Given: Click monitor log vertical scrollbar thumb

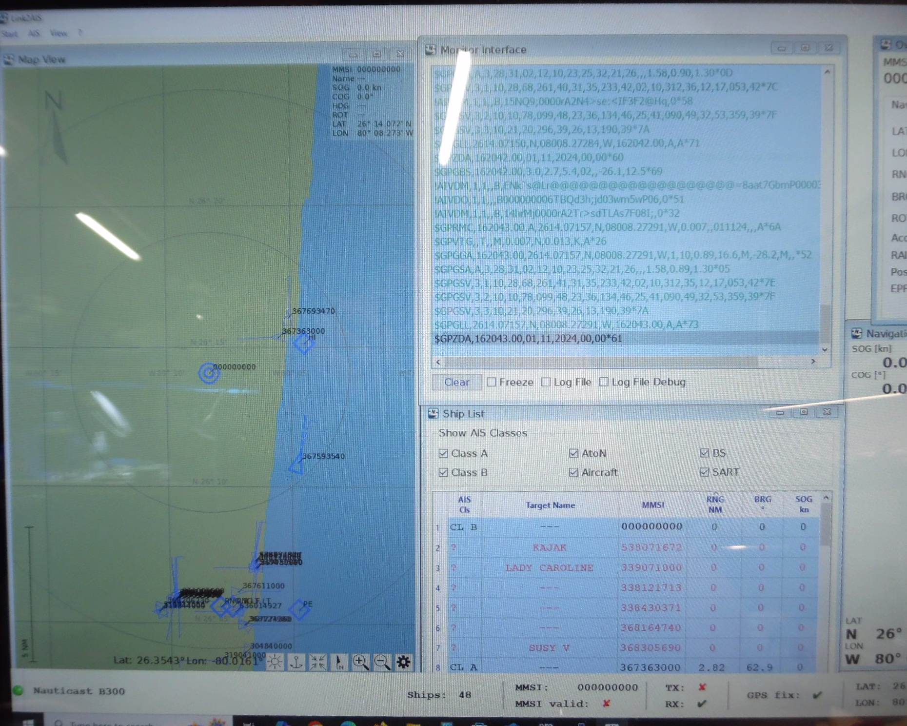Looking at the screenshot, I should 824,323.
